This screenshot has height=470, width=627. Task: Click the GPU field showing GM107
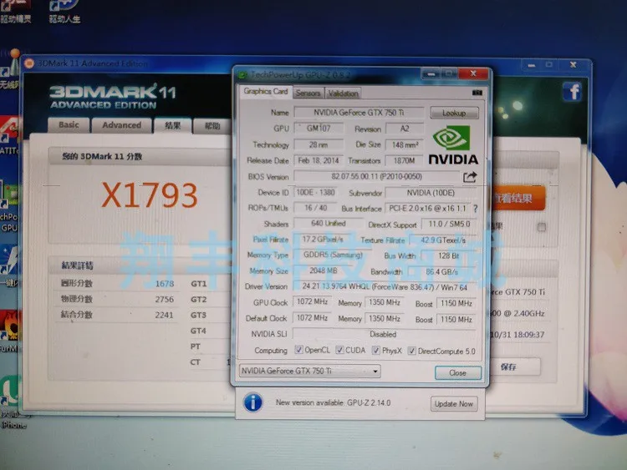tap(319, 129)
